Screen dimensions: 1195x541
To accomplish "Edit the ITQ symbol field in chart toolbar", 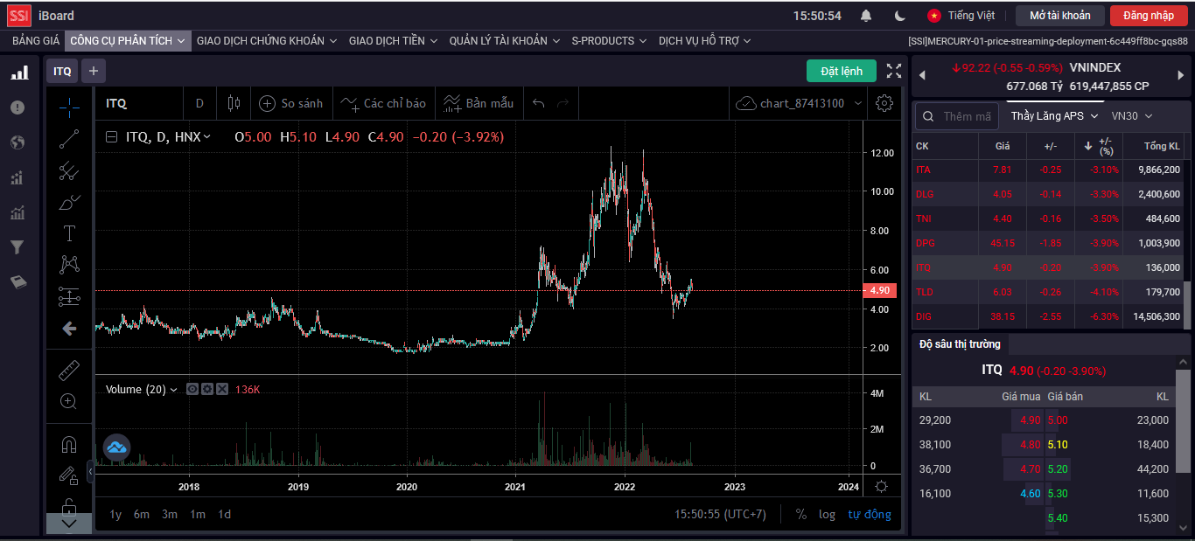I will 138,103.
